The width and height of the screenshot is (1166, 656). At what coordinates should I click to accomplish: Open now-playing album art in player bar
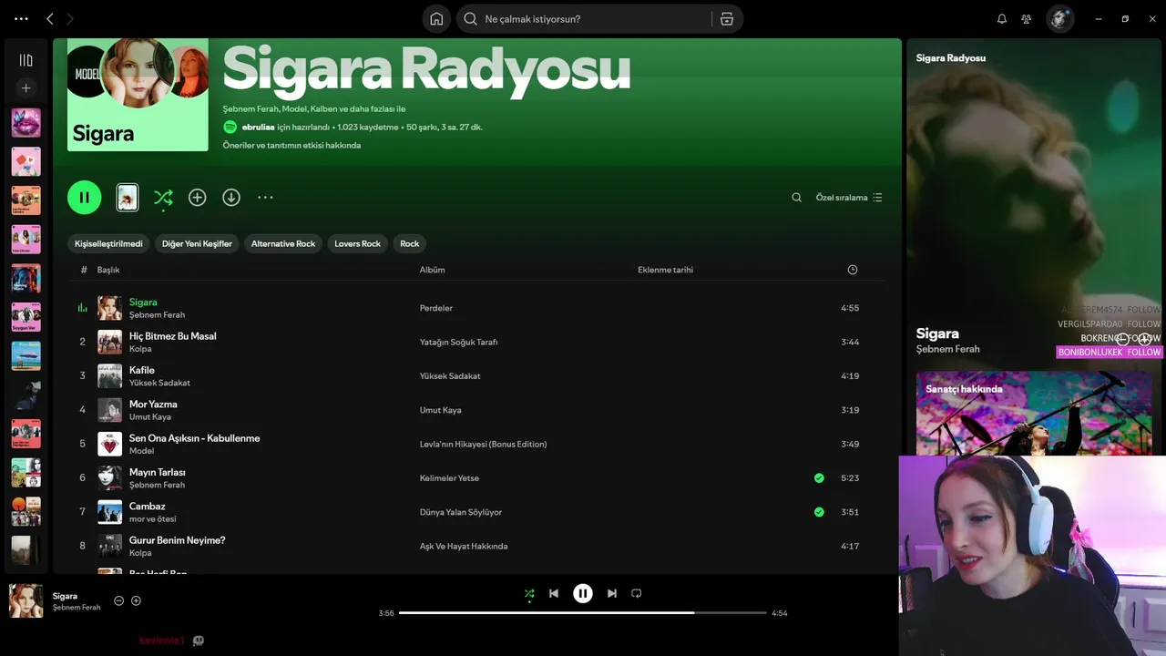click(x=26, y=600)
